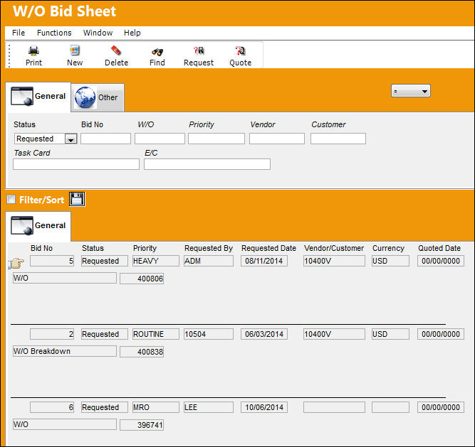Open the Help menu

tap(132, 33)
